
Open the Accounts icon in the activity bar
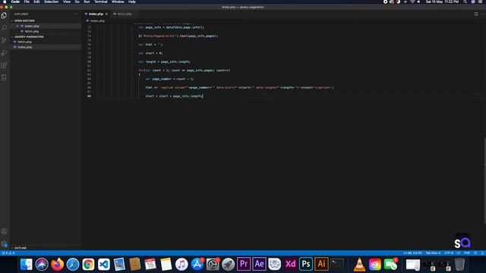[4, 231]
